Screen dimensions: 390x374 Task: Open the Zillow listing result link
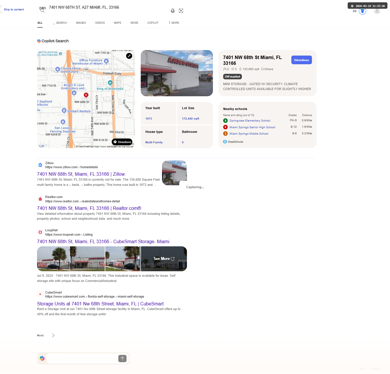(x=81, y=174)
